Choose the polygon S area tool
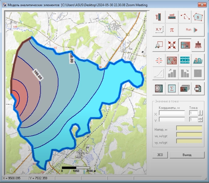The height and width of the screenshot is (183, 209). pyautogui.click(x=198, y=17)
